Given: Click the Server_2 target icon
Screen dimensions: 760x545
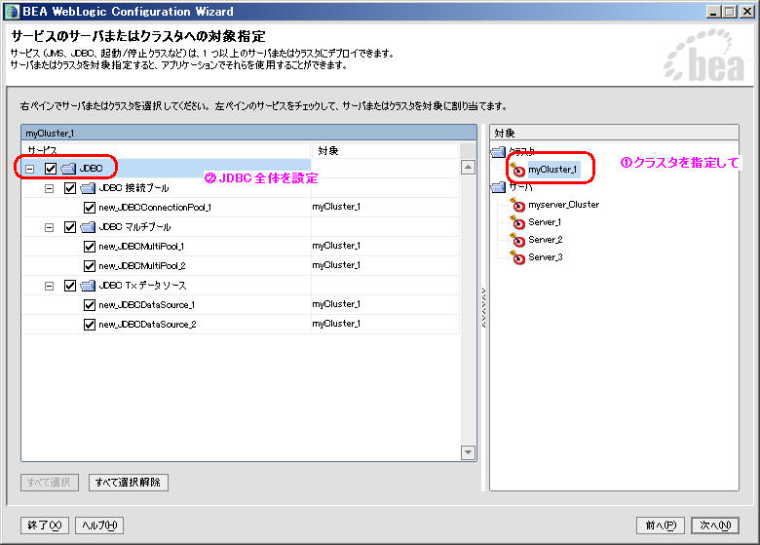Looking at the screenshot, I should pyautogui.click(x=517, y=240).
